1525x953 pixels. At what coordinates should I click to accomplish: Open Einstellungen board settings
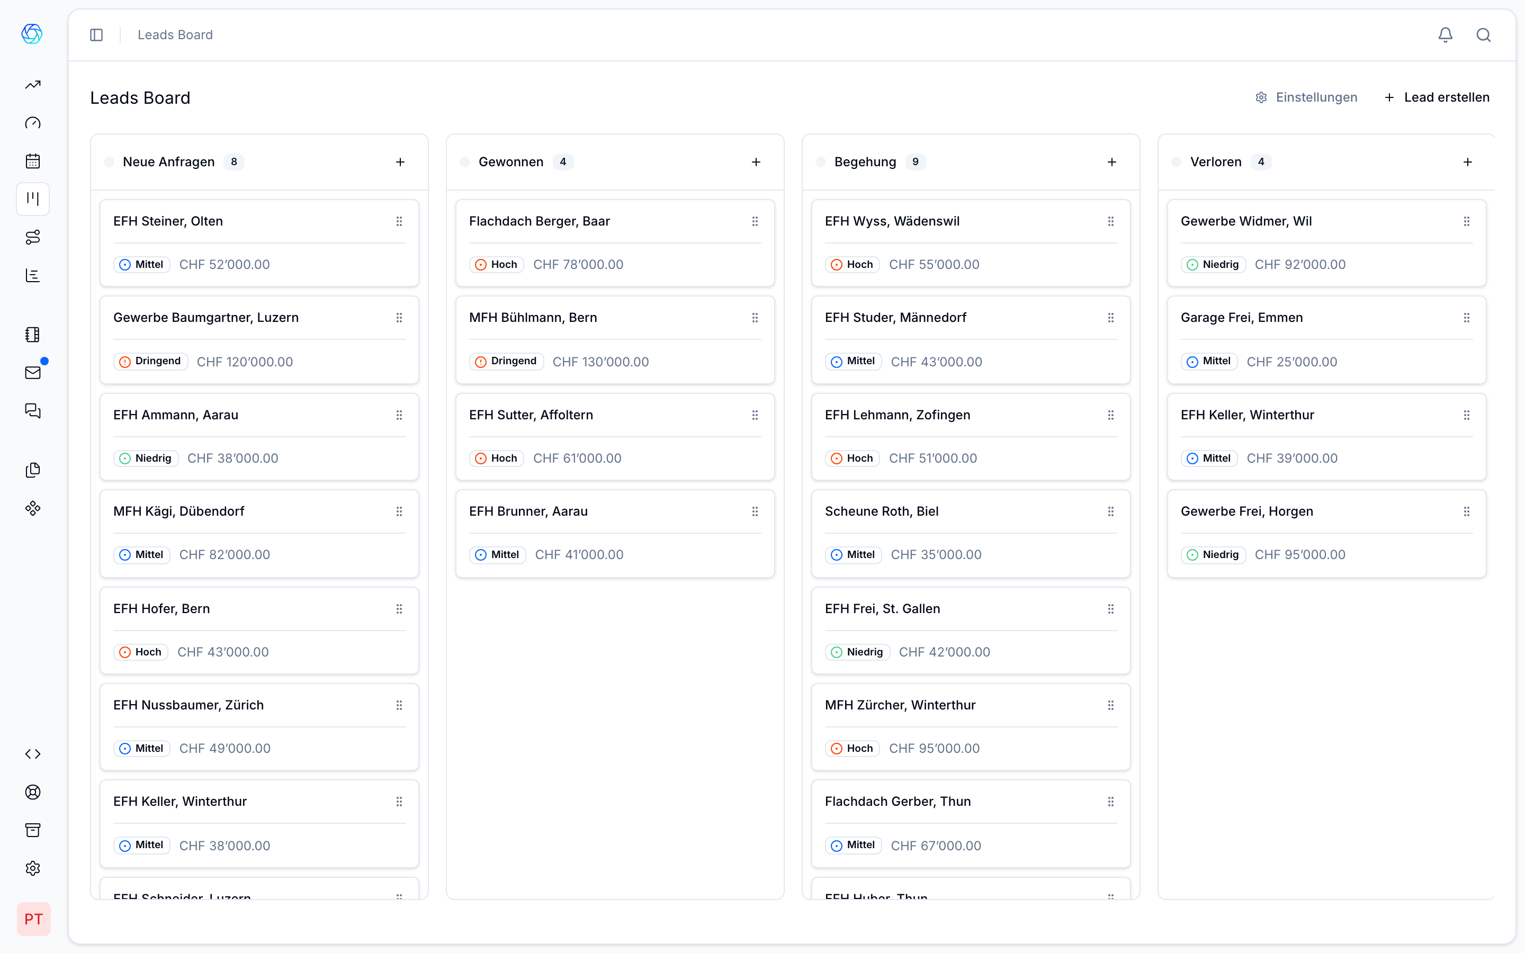pos(1306,97)
